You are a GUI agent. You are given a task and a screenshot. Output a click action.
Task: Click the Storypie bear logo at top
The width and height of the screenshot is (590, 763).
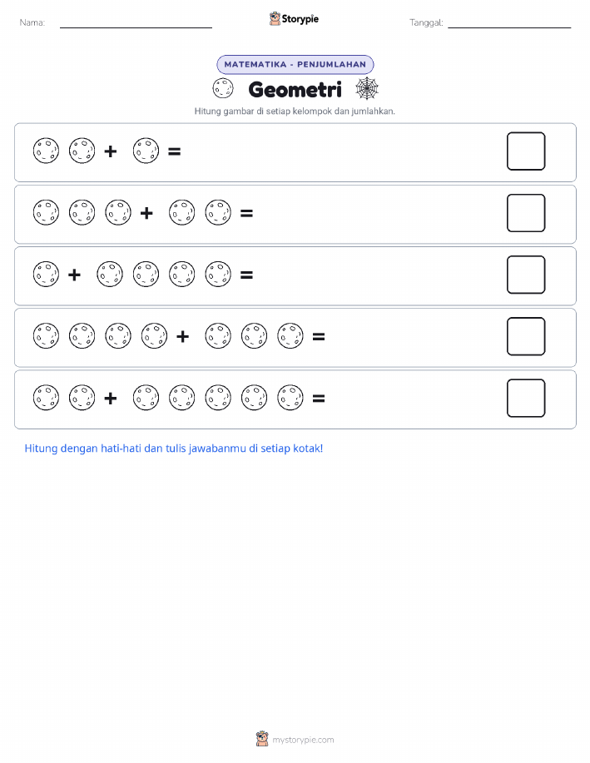[x=275, y=18]
